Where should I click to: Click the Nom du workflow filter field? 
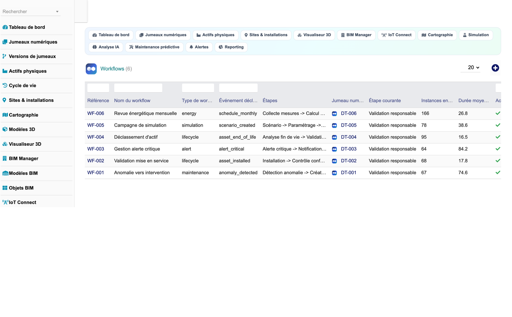138,88
